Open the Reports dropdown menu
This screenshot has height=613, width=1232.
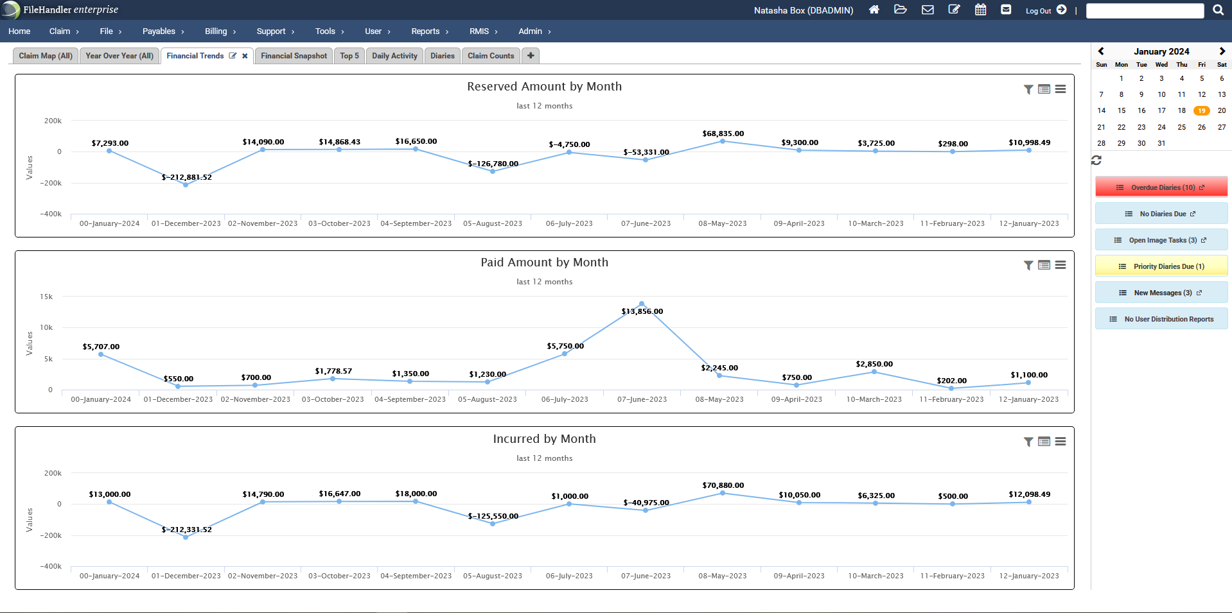click(x=425, y=31)
